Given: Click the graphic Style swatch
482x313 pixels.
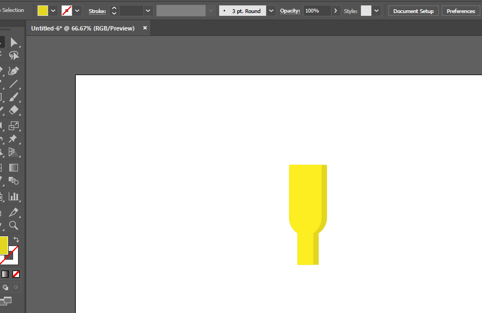Looking at the screenshot, I should coord(366,11).
